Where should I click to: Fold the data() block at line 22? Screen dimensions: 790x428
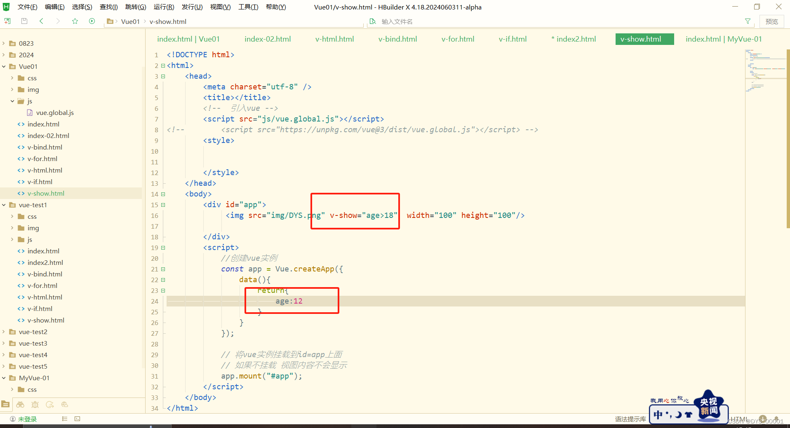[x=163, y=280]
